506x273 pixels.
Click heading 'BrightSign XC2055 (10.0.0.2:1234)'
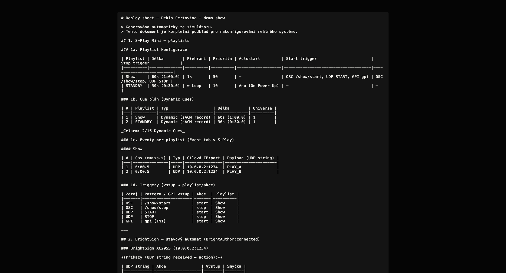164,248
